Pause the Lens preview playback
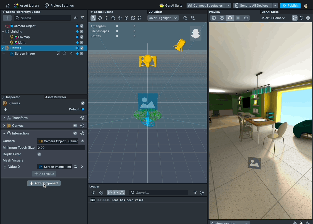The height and width of the screenshot is (224, 313). click(238, 18)
